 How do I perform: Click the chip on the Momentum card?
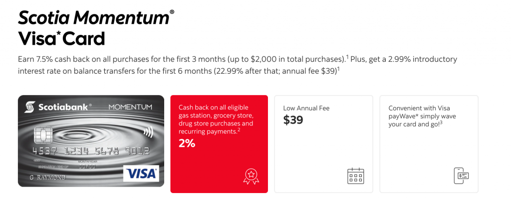click(x=43, y=135)
